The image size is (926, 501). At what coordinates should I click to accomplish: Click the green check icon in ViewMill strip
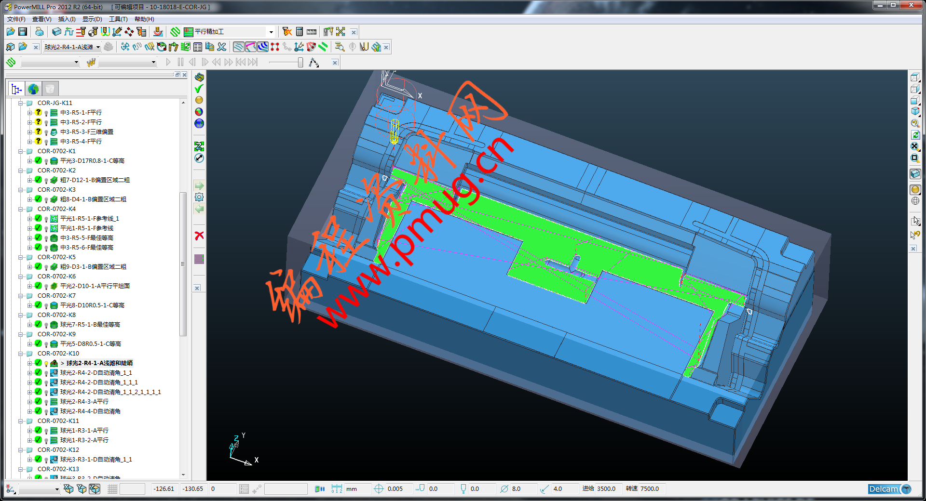coord(199,89)
